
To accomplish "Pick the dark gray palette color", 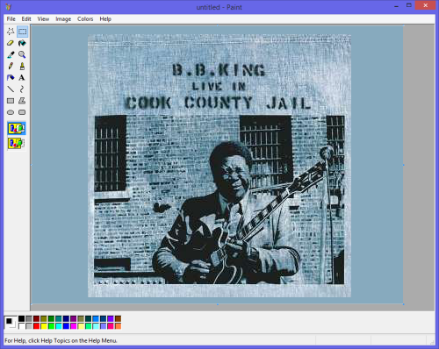I will click(29, 318).
